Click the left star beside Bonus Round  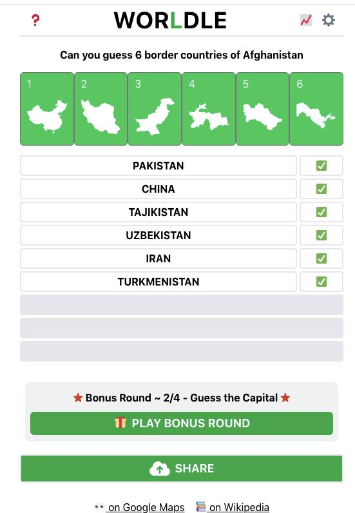tap(78, 398)
